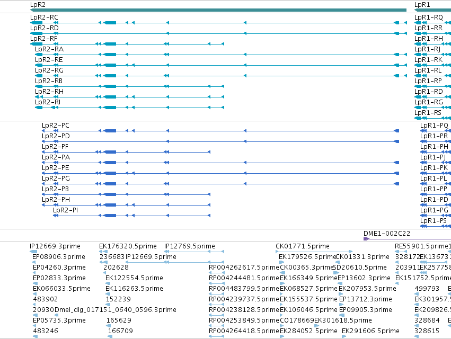451x339 pixels.
Task: Choose the LpR2-PE label
Action: coord(56,168)
